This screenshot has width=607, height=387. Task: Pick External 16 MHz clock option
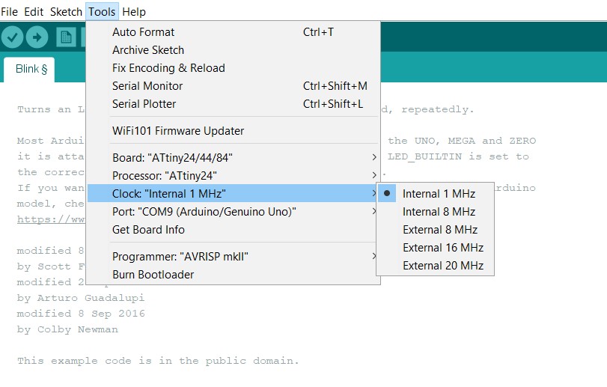[442, 248]
